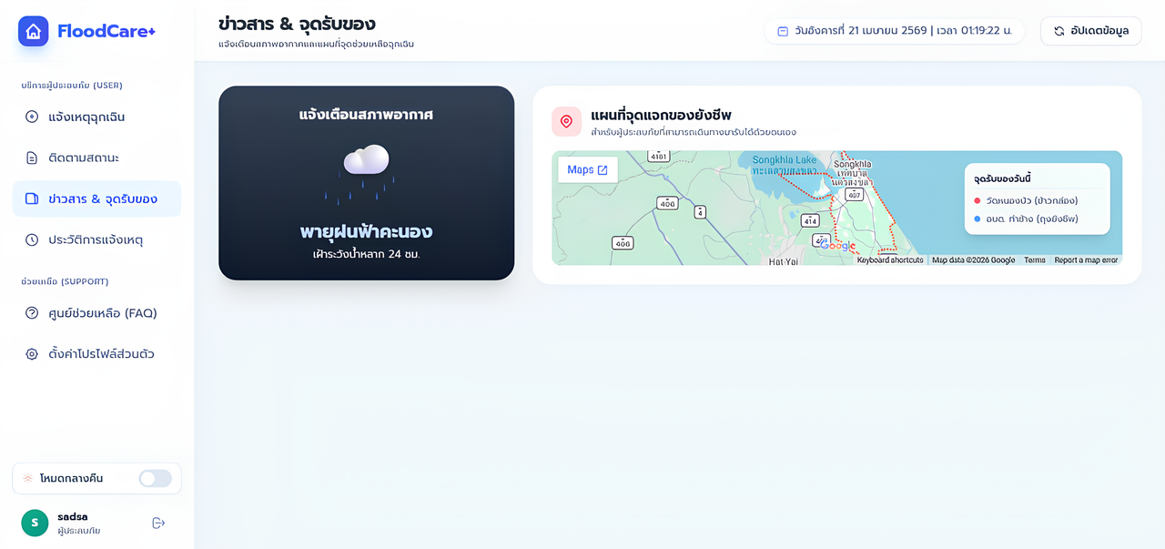Click the red map pin icon
This screenshot has height=549, width=1165.
point(566,121)
